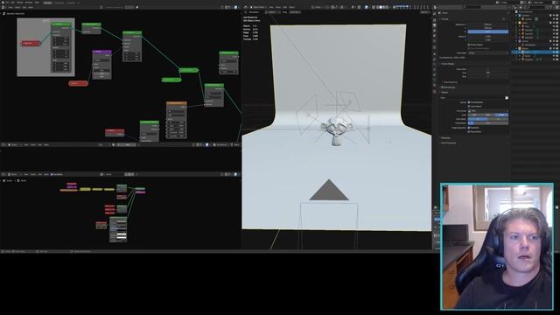Open the File menu in the top bar
The height and width of the screenshot is (315, 560).
click(x=7, y=3)
